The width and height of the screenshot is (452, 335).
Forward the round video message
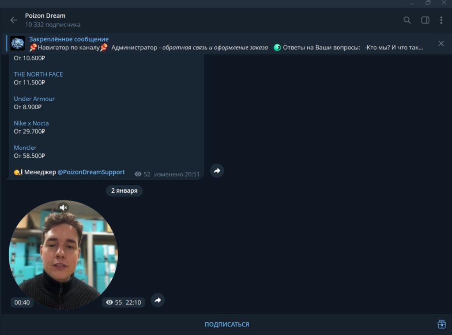click(158, 301)
